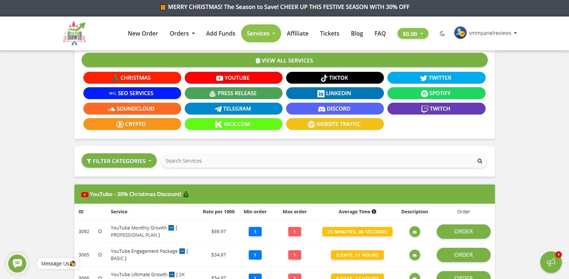
Task: Expand the Filter Categories dropdown
Action: pos(119,161)
